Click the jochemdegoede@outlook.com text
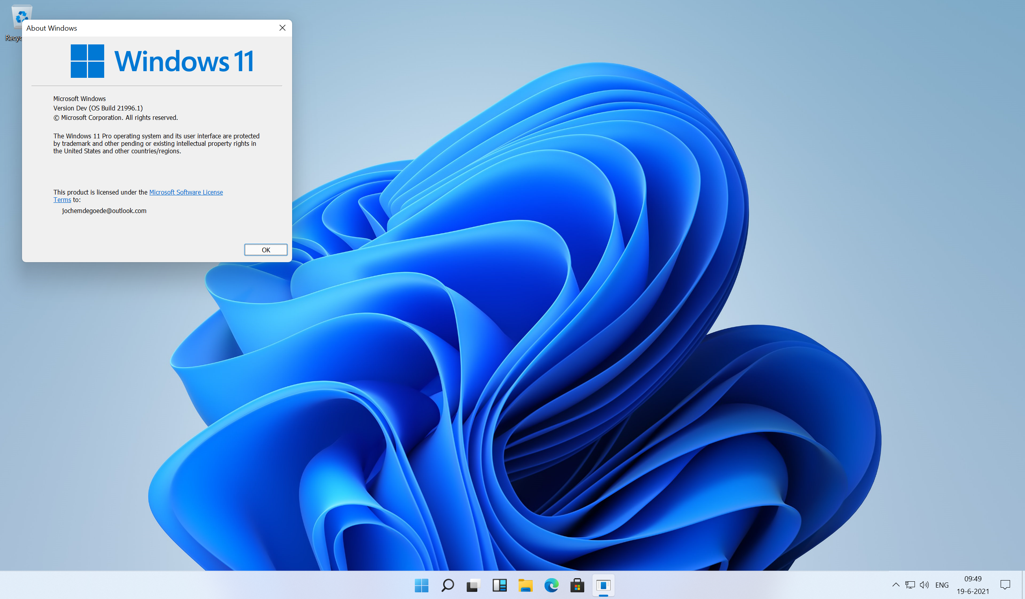Image resolution: width=1025 pixels, height=599 pixels. tap(104, 211)
